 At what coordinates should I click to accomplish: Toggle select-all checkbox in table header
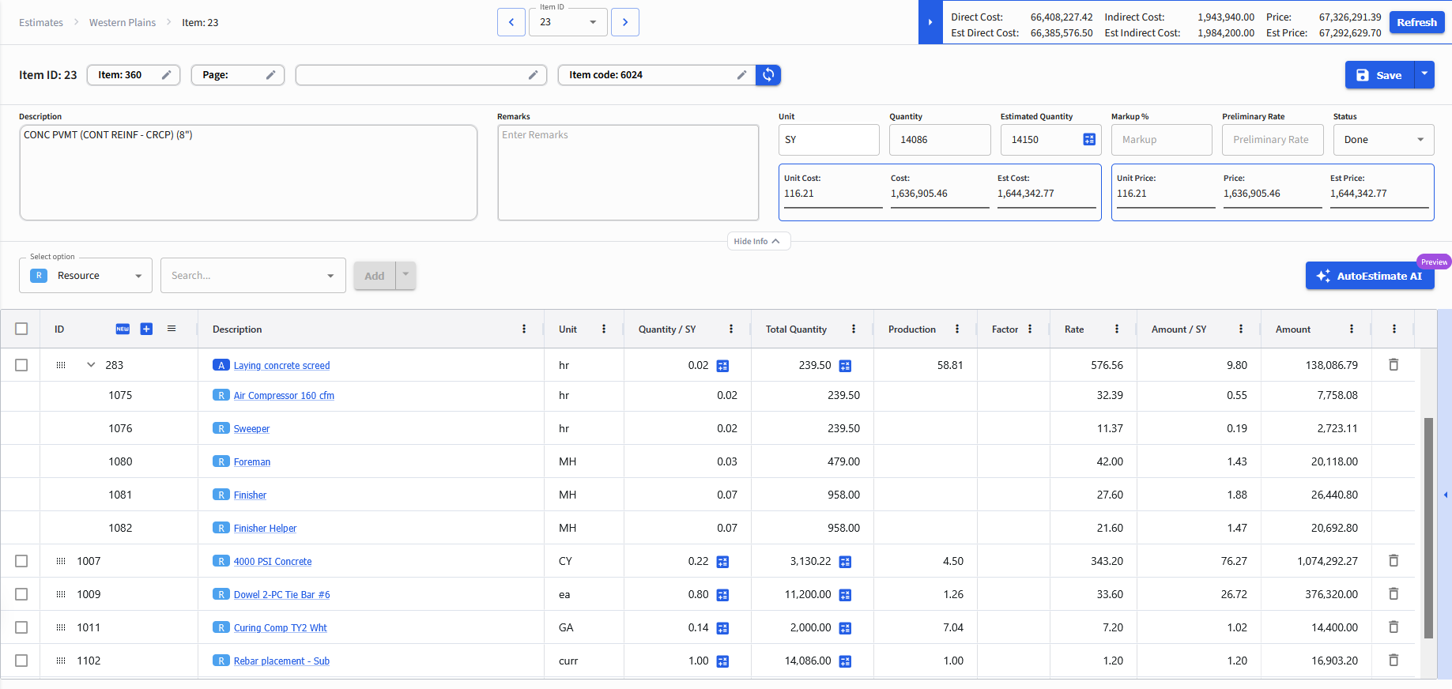pyautogui.click(x=21, y=329)
